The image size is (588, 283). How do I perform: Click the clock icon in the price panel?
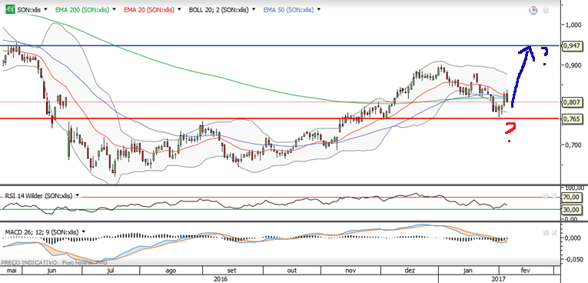coord(533,11)
